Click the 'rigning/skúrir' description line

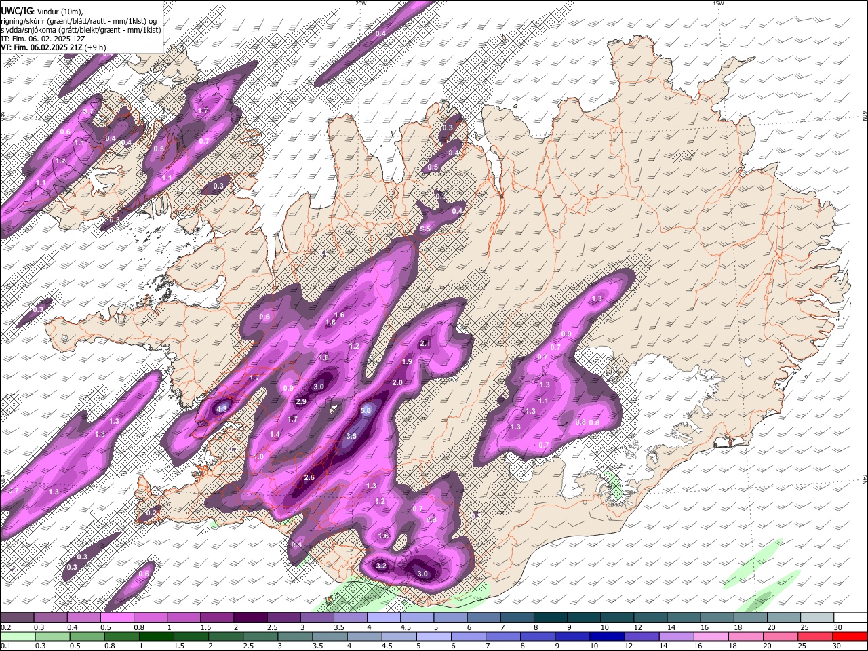[x=80, y=20]
